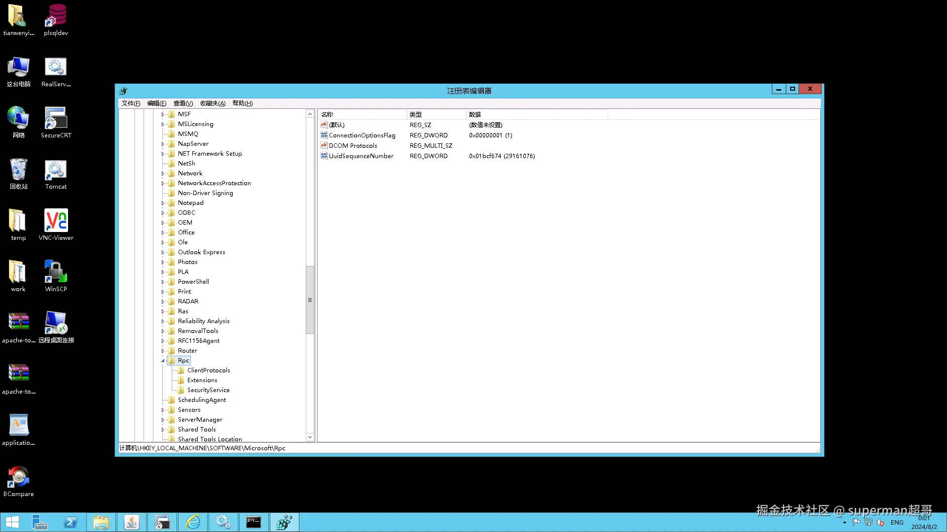Open the PowerShell taskbar icon

point(71,522)
